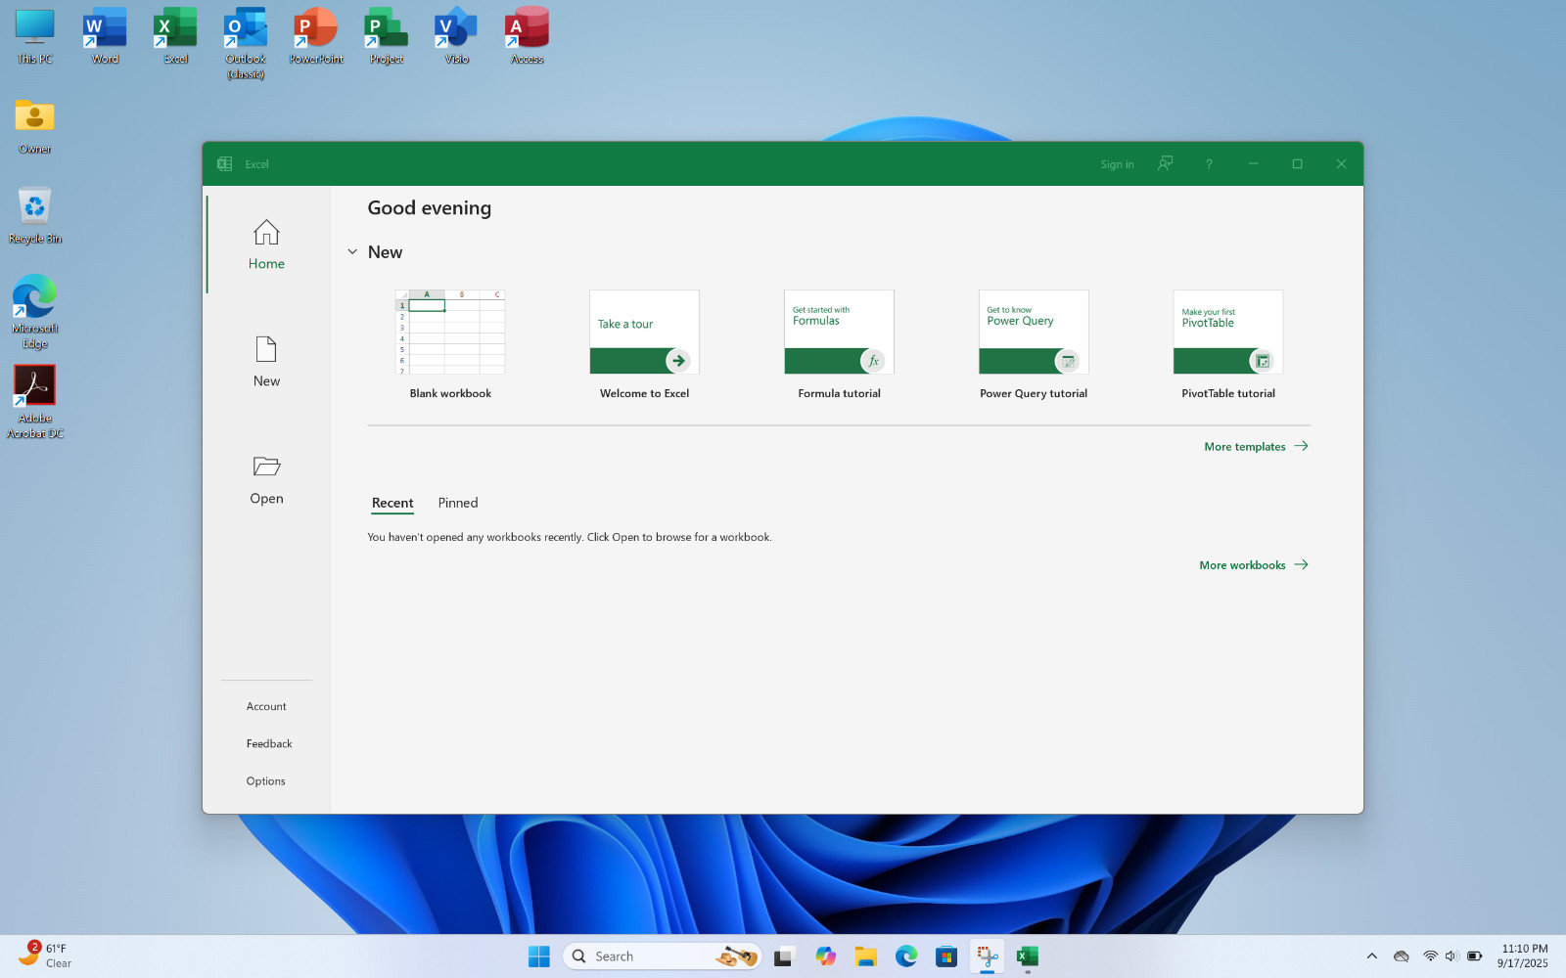Open Options in the sidebar
The width and height of the screenshot is (1566, 978).
(266, 780)
